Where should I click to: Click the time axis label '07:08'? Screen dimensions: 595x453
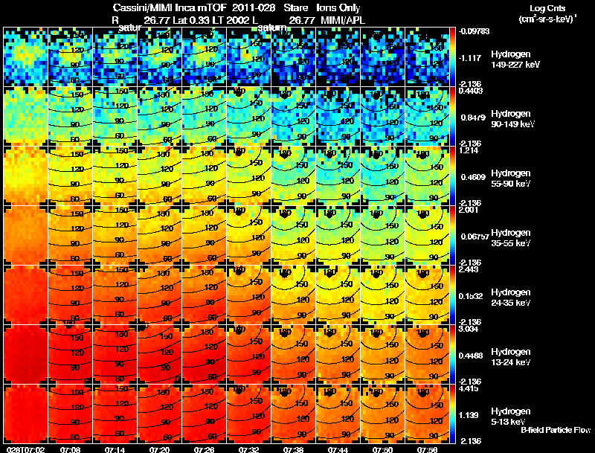70,449
